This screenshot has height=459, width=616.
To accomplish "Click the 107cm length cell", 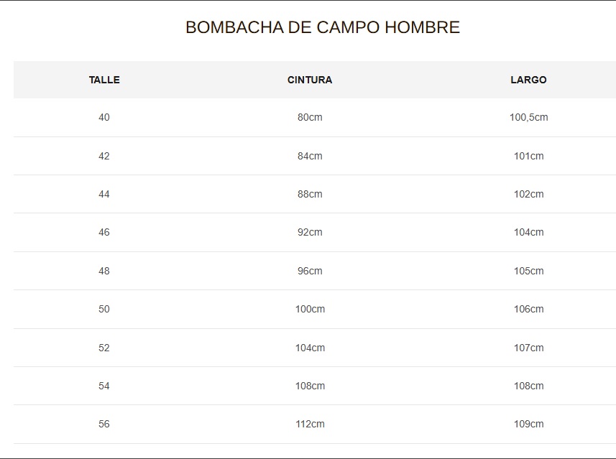I will point(528,348).
